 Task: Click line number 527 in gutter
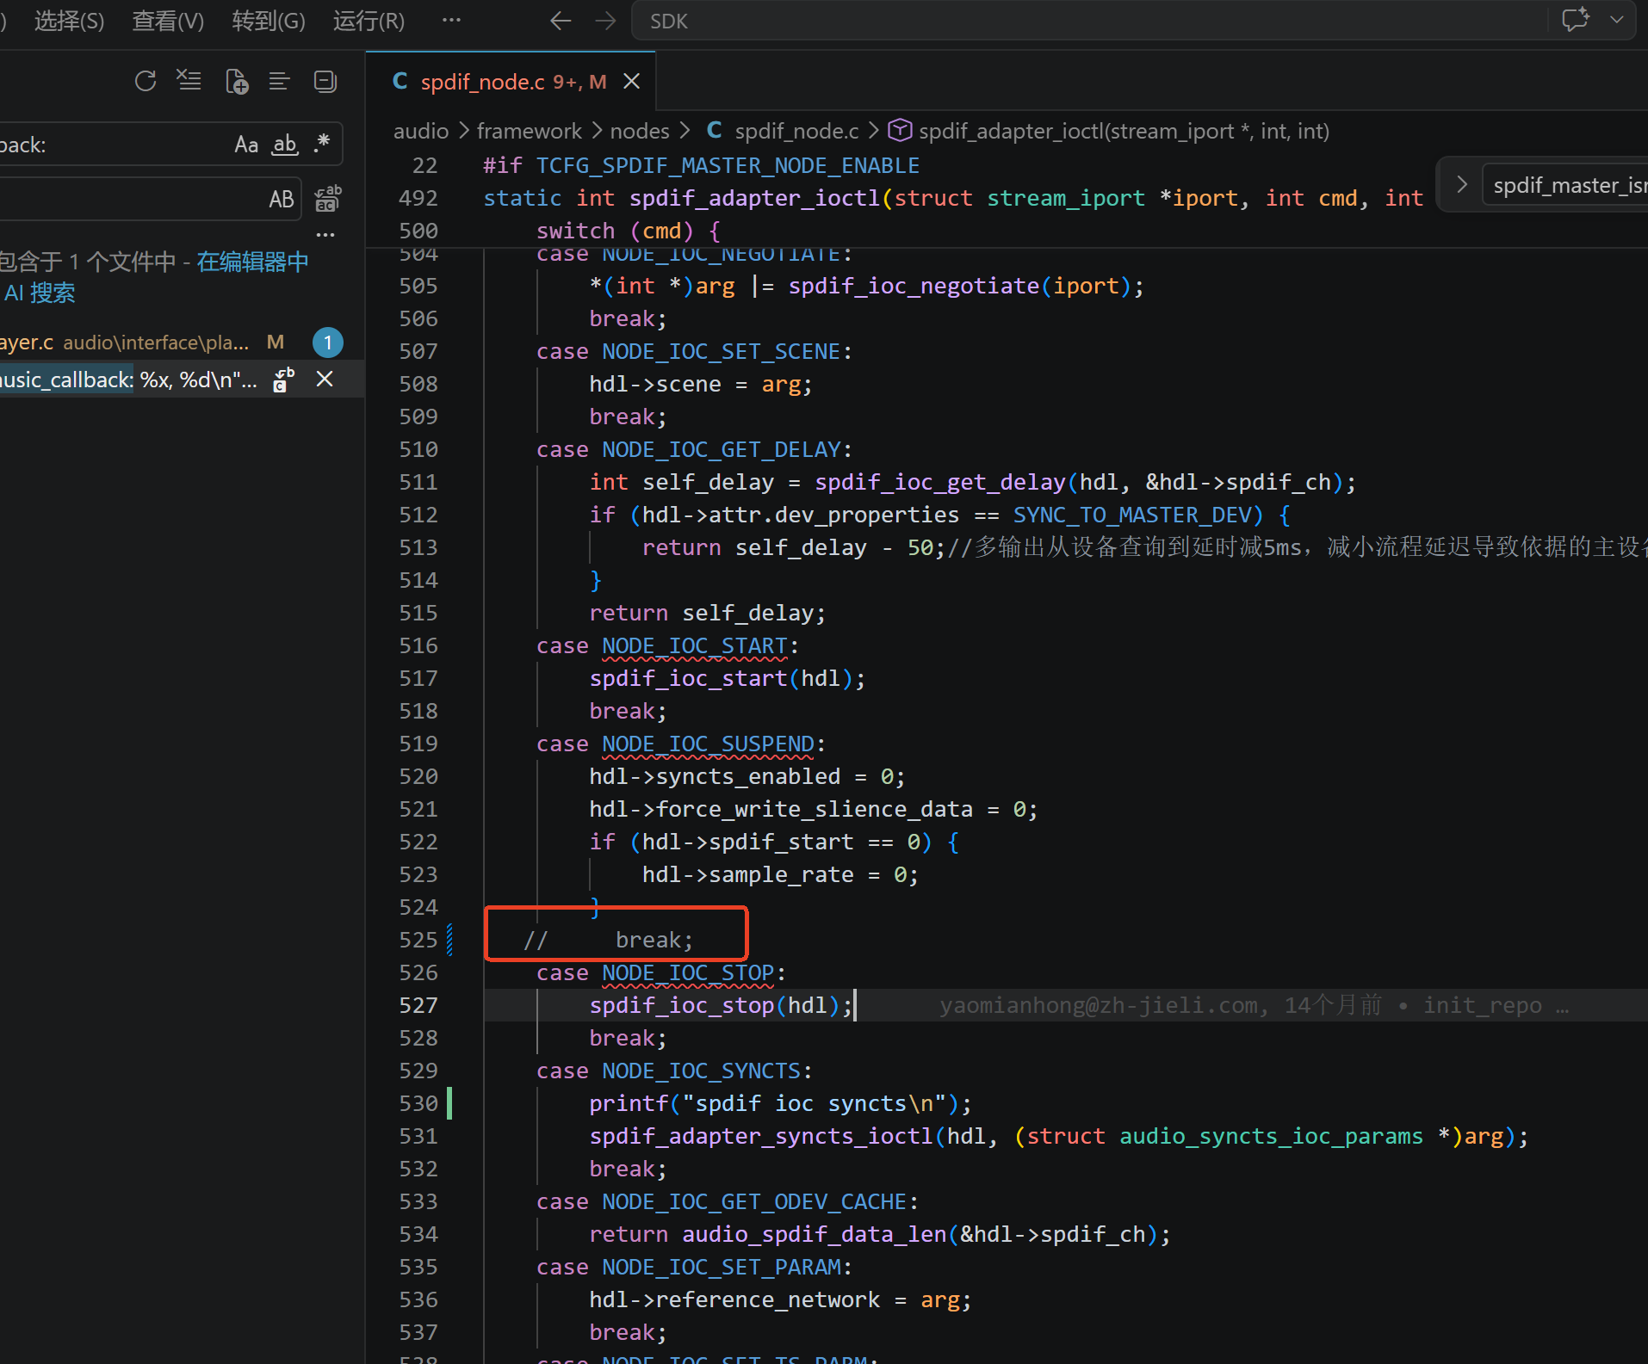pyautogui.click(x=418, y=1005)
